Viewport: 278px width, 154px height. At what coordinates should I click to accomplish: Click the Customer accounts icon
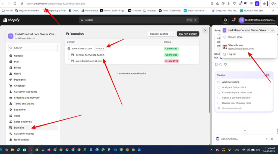(11, 92)
